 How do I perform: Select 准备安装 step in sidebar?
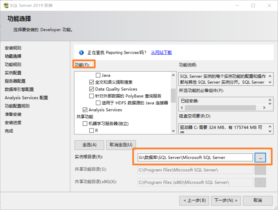pyautogui.click(x=13, y=114)
